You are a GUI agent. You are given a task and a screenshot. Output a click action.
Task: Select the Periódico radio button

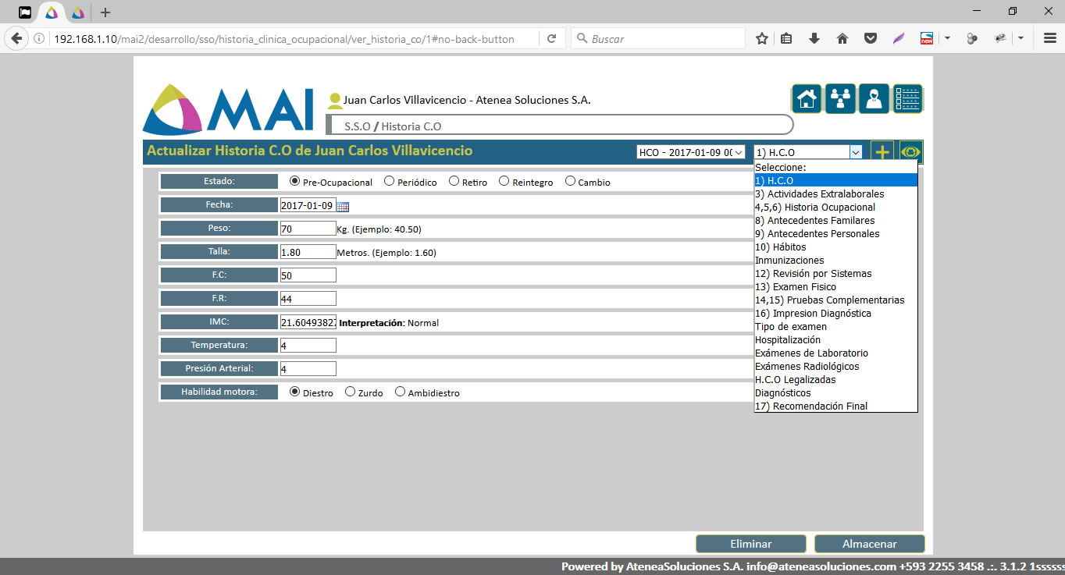click(390, 181)
